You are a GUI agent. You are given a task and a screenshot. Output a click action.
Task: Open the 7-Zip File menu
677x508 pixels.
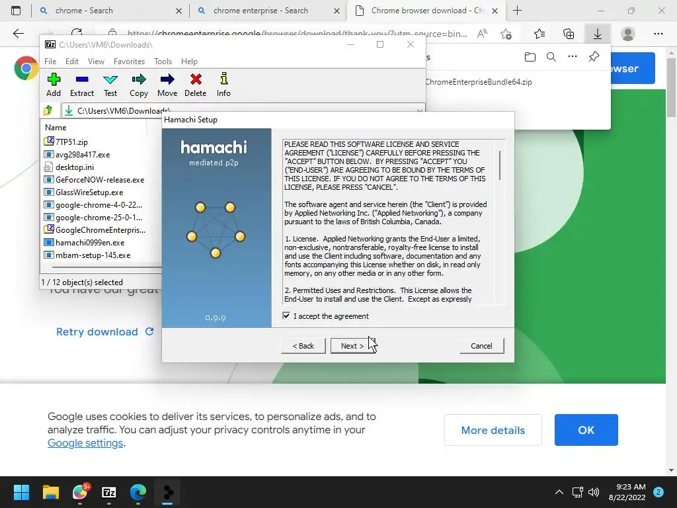[50, 62]
